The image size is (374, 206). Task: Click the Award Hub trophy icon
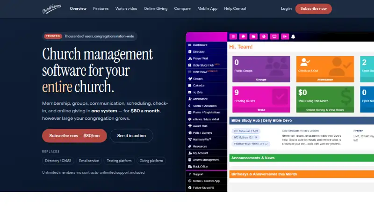(x=190, y=126)
